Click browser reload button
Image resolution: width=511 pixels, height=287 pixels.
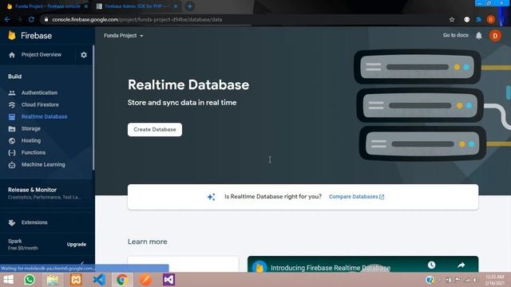pos(31,19)
